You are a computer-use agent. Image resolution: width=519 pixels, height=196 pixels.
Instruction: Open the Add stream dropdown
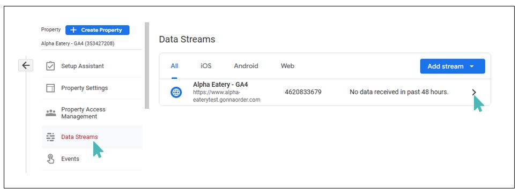pyautogui.click(x=453, y=66)
